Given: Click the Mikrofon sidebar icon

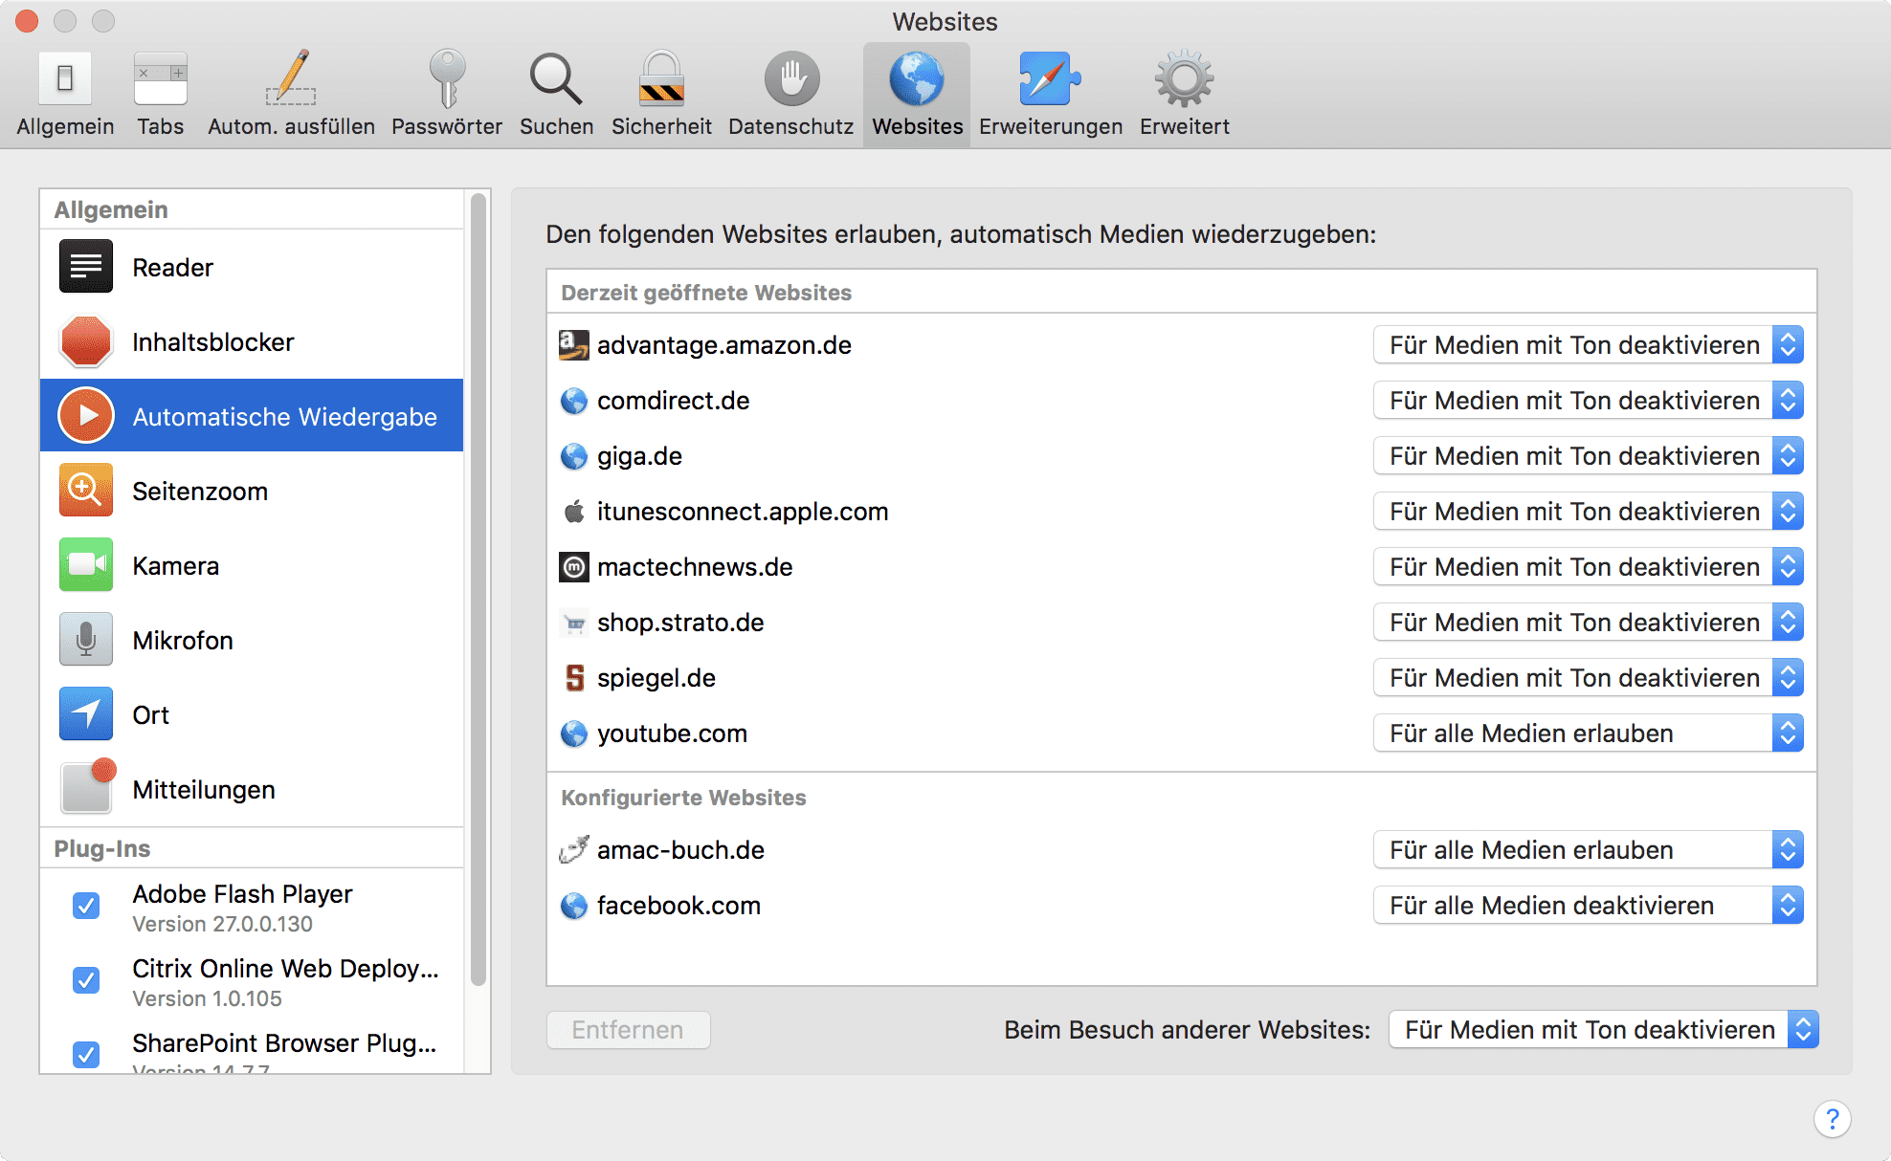Looking at the screenshot, I should tap(86, 640).
